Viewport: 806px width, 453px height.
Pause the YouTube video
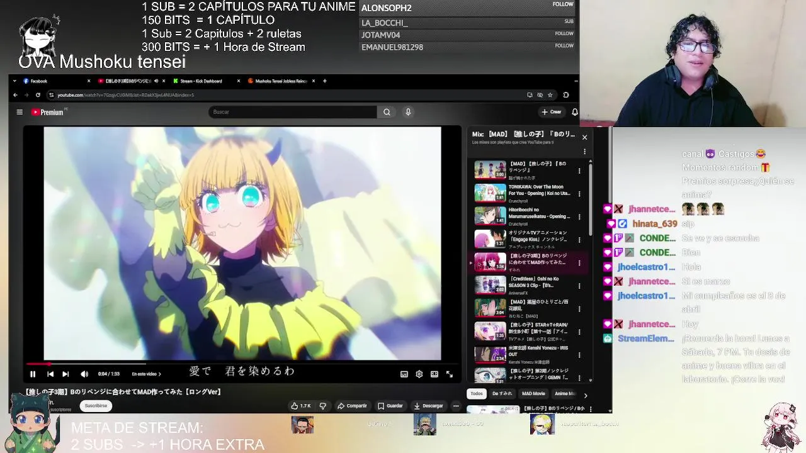click(x=33, y=374)
